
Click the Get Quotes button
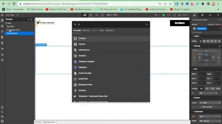coord(180,23)
